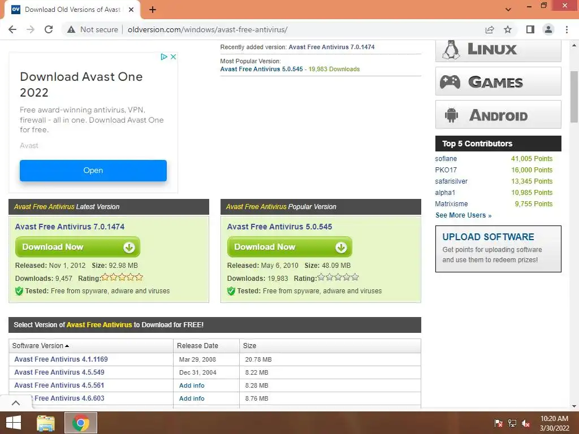Open Avast Free Antivirus 4.1.1169

click(x=61, y=359)
